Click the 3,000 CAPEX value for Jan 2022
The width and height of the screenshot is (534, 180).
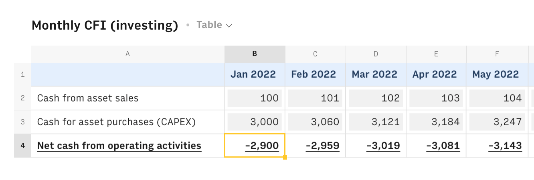click(255, 122)
